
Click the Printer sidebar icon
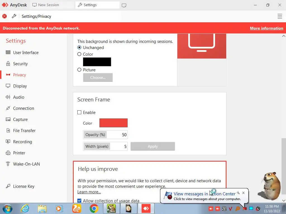click(8, 153)
